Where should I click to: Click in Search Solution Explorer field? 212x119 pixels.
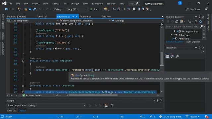coord(182,26)
